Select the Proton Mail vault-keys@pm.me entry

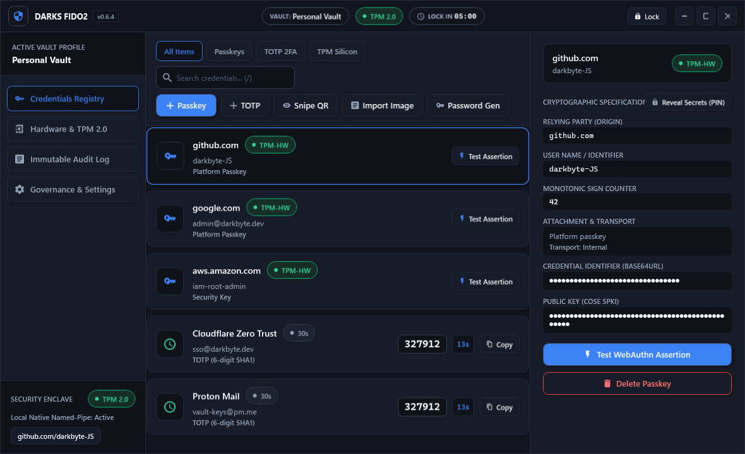pos(338,407)
